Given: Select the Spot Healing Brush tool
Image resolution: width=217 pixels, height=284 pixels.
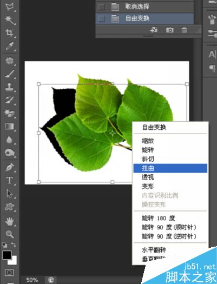Looking at the screenshot, I should click(x=9, y=61).
